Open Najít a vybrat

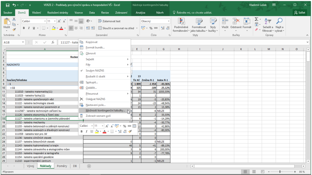click(x=279, y=25)
